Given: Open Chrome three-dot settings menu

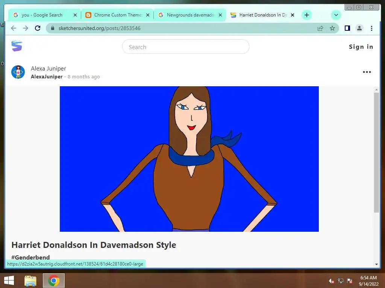Looking at the screenshot, I should tap(371, 28).
